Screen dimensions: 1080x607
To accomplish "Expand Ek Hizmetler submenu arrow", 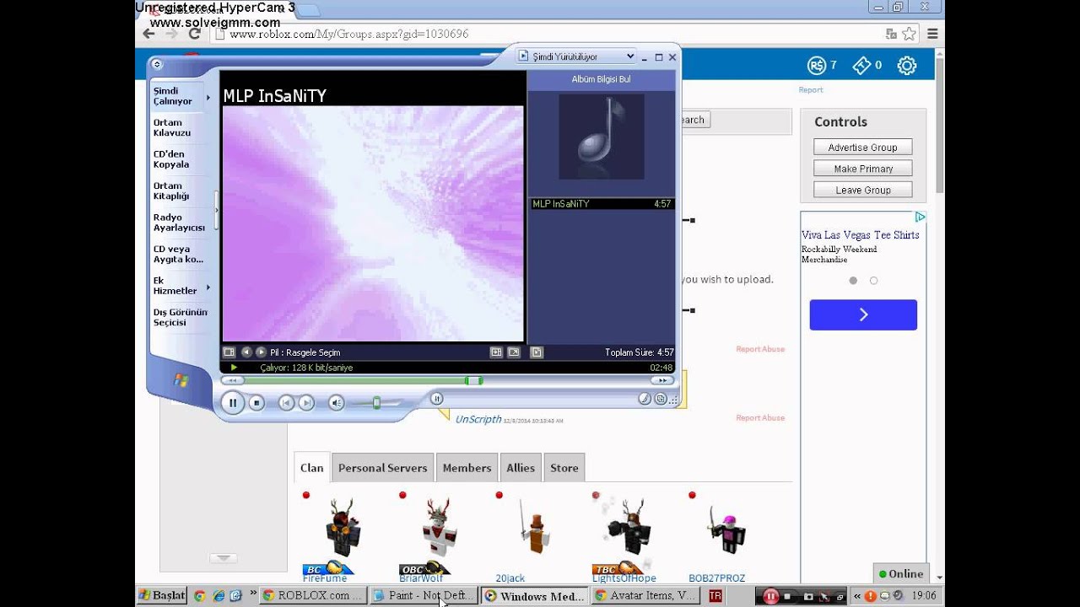I will click(x=208, y=287).
